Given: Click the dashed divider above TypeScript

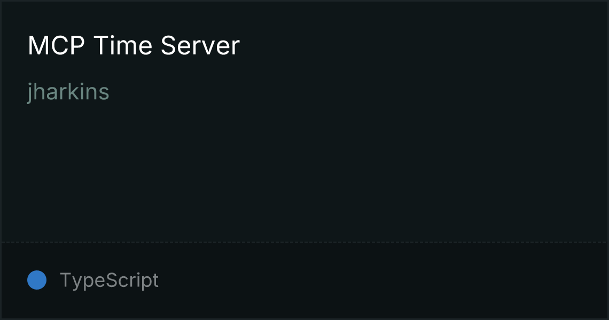Looking at the screenshot, I should coord(304,243).
